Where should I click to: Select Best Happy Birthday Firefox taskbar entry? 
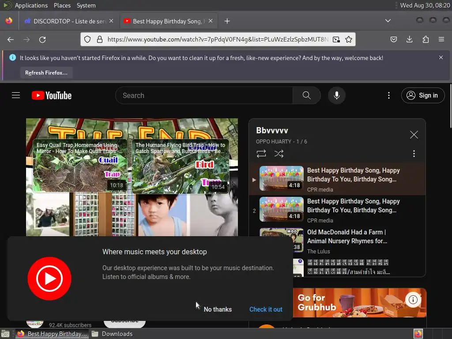pos(52,334)
